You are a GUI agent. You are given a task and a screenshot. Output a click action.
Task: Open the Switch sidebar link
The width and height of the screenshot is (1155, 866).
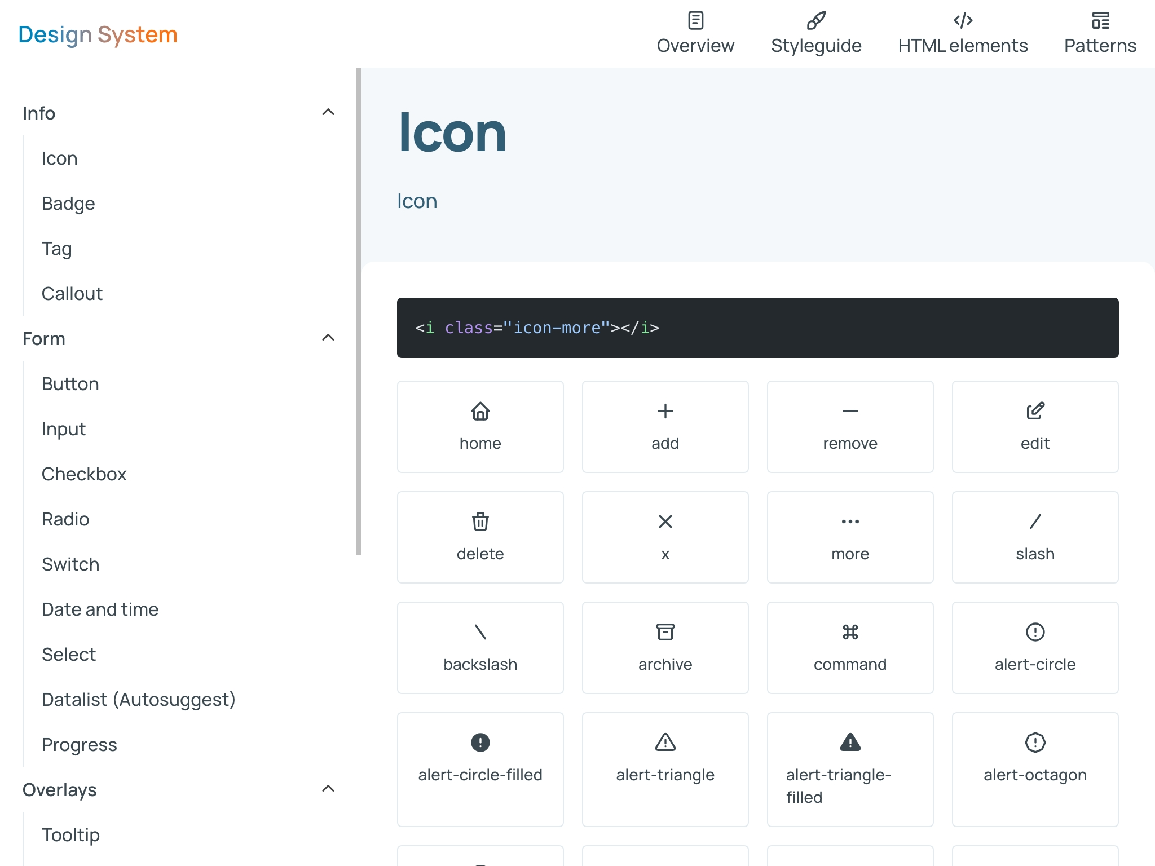[x=70, y=564]
